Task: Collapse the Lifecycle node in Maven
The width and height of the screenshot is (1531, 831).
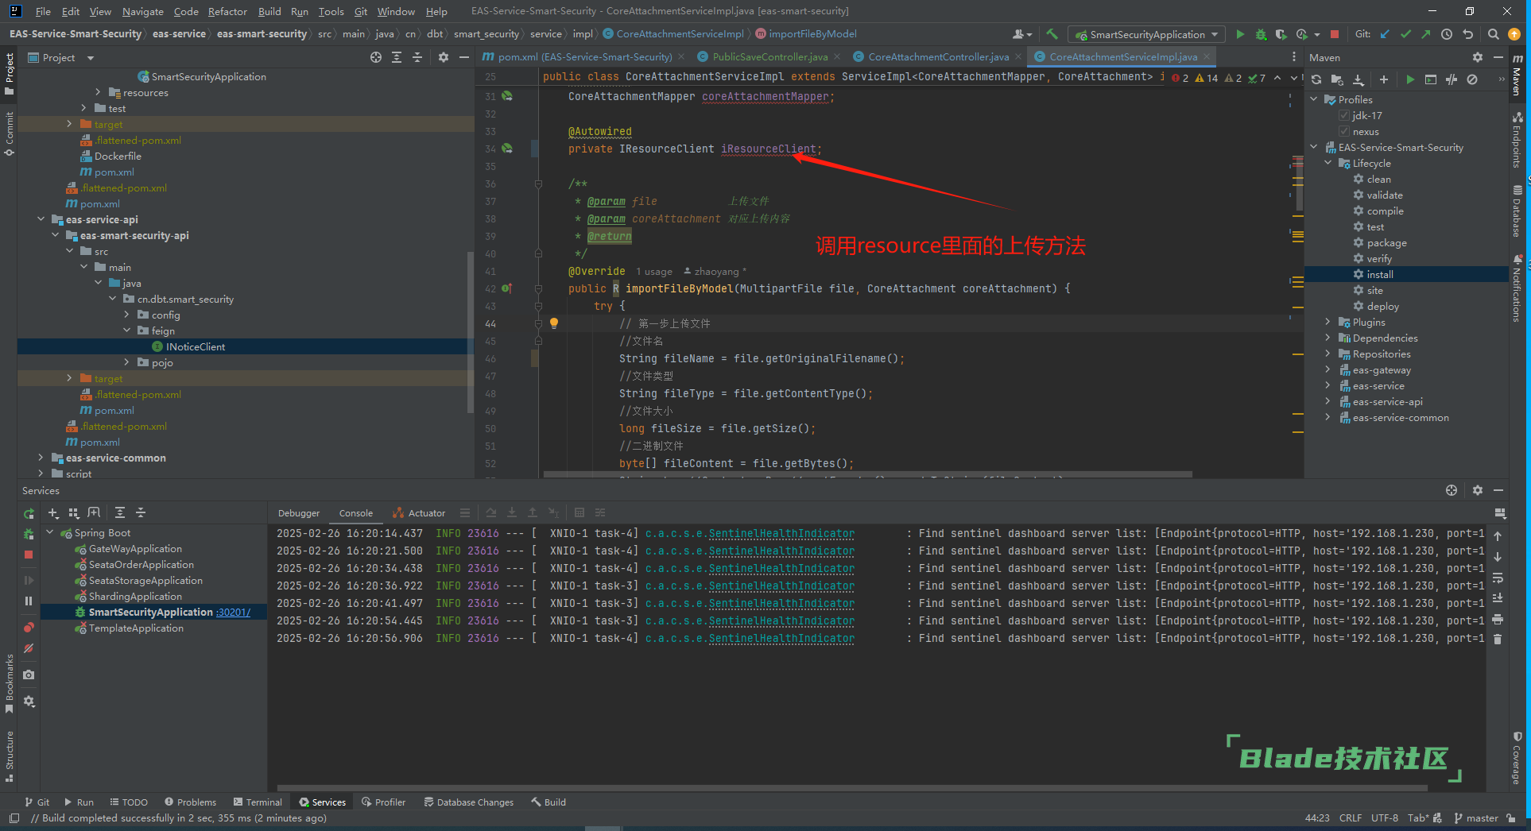Action: [1328, 164]
